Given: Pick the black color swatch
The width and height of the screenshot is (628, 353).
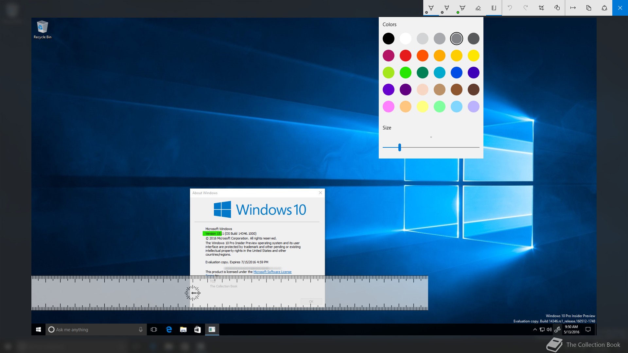Looking at the screenshot, I should tap(389, 39).
